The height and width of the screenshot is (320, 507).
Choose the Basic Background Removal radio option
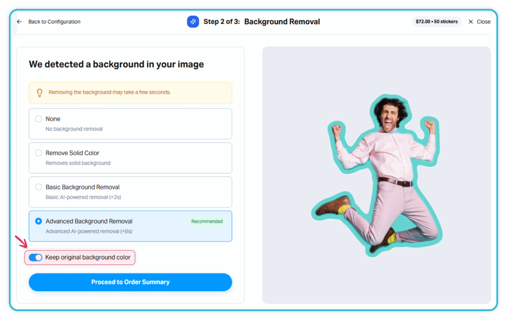click(x=38, y=187)
